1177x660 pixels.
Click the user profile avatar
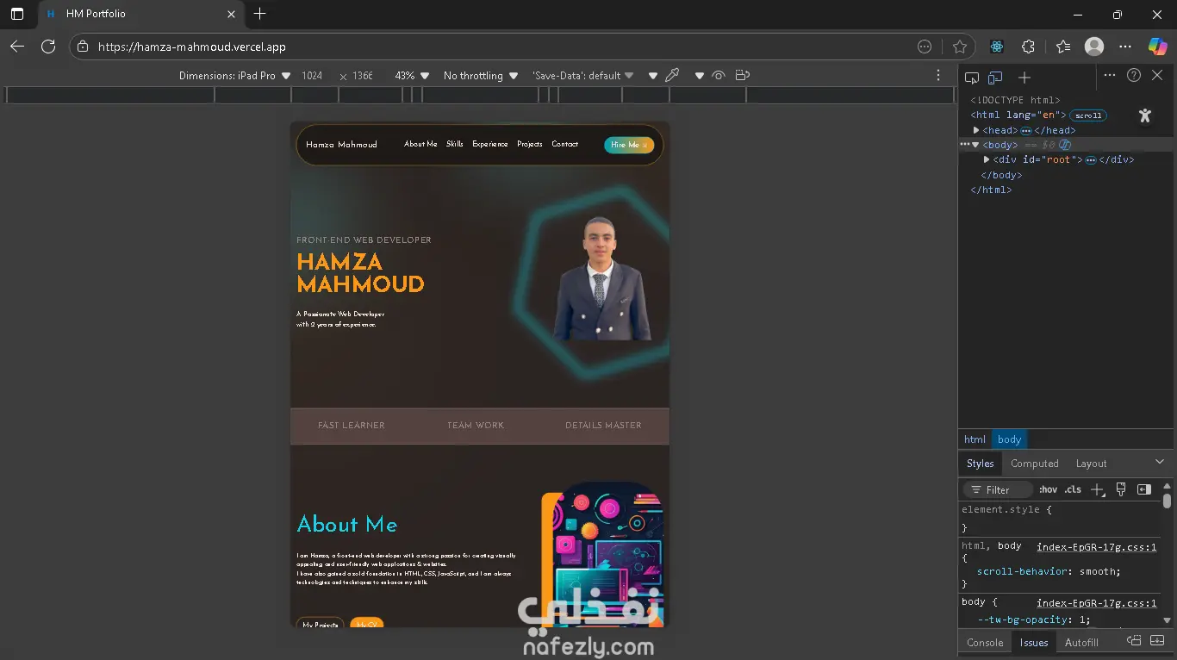[x=1094, y=47]
